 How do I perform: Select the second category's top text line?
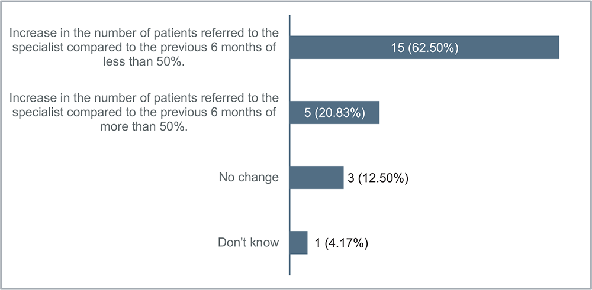coord(143,97)
